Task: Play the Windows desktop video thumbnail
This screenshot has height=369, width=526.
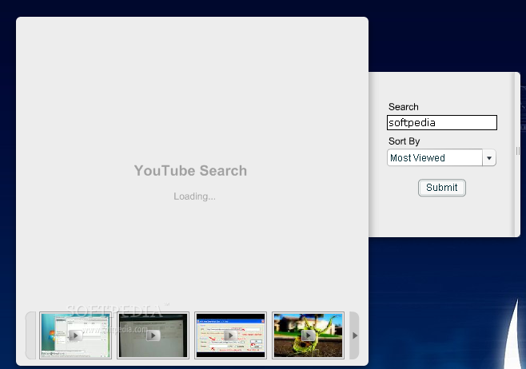Action: (x=75, y=335)
